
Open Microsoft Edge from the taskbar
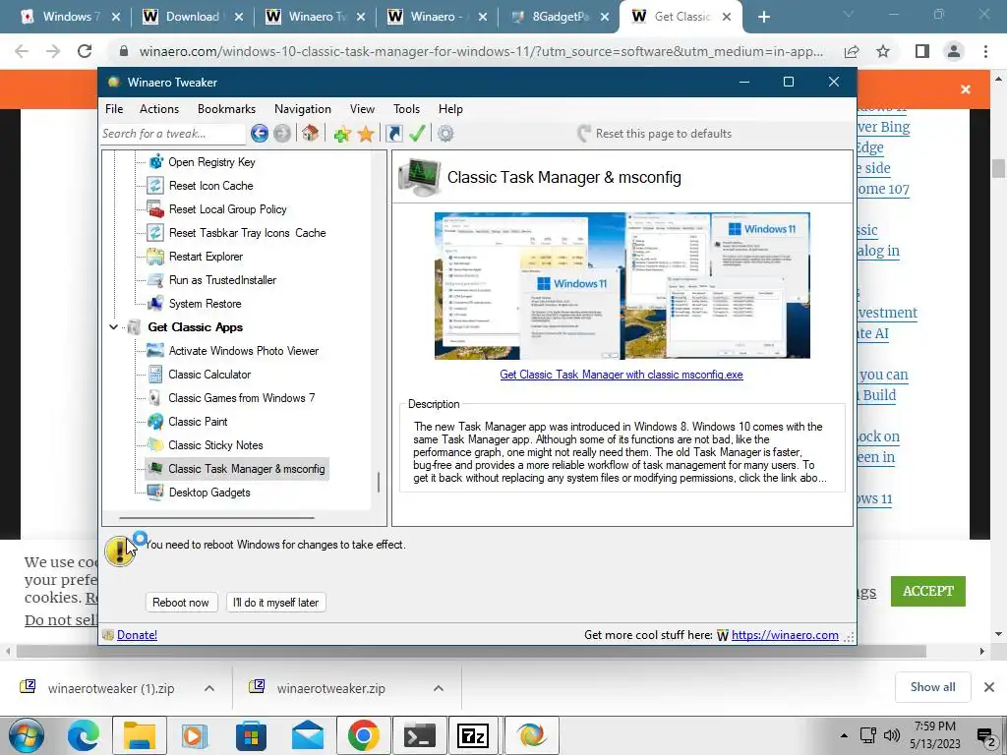pos(85,735)
